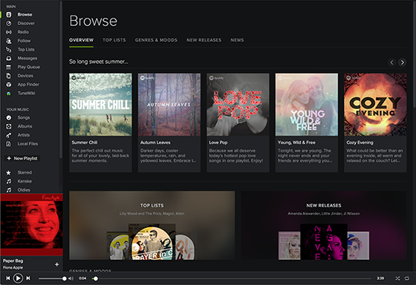The image size is (416, 285).
Task: Open the Starred playlist star icon
Action: click(x=9, y=173)
